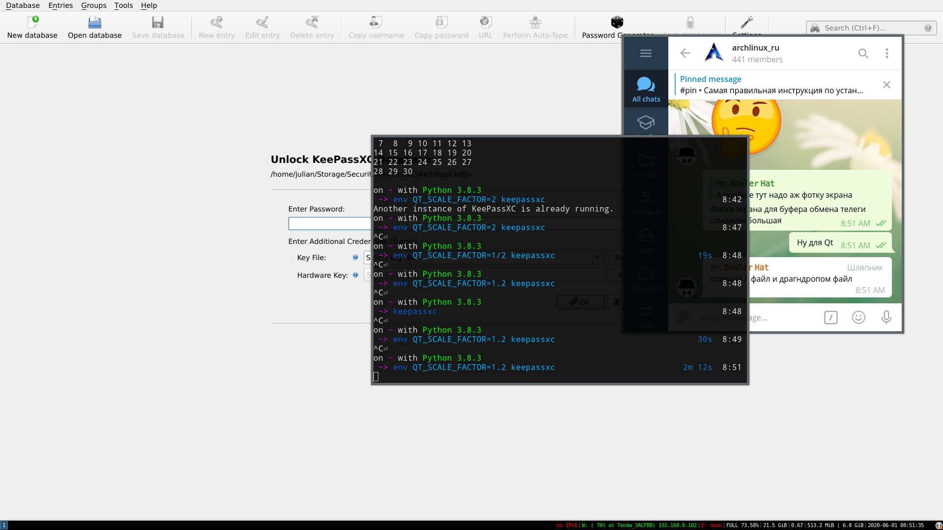The image size is (943, 530).
Task: Click the Pinned message banner text
Action: click(772, 85)
